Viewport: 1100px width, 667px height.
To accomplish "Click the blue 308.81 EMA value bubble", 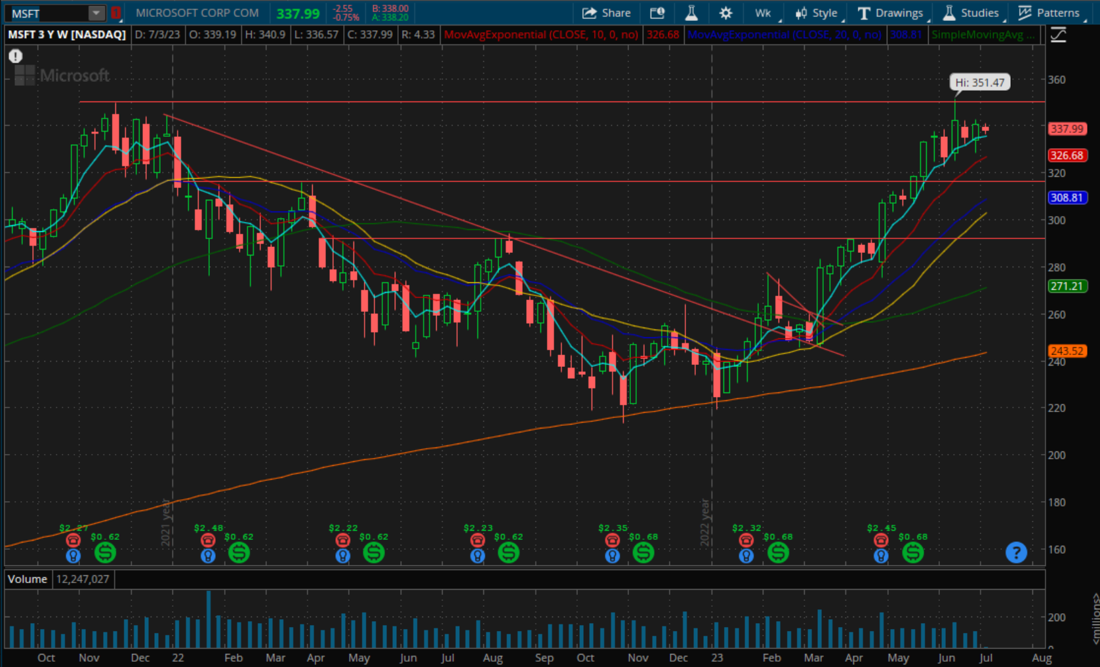I will pos(1067,197).
